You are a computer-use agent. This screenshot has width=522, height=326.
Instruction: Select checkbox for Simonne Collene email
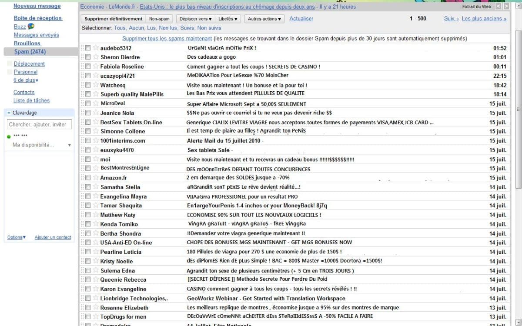[x=88, y=131]
